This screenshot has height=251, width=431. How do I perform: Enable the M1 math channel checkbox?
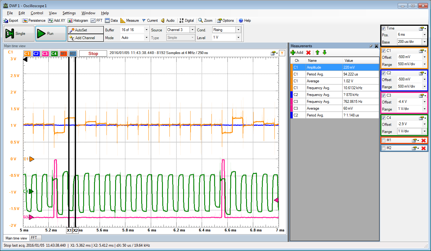coord(383,140)
